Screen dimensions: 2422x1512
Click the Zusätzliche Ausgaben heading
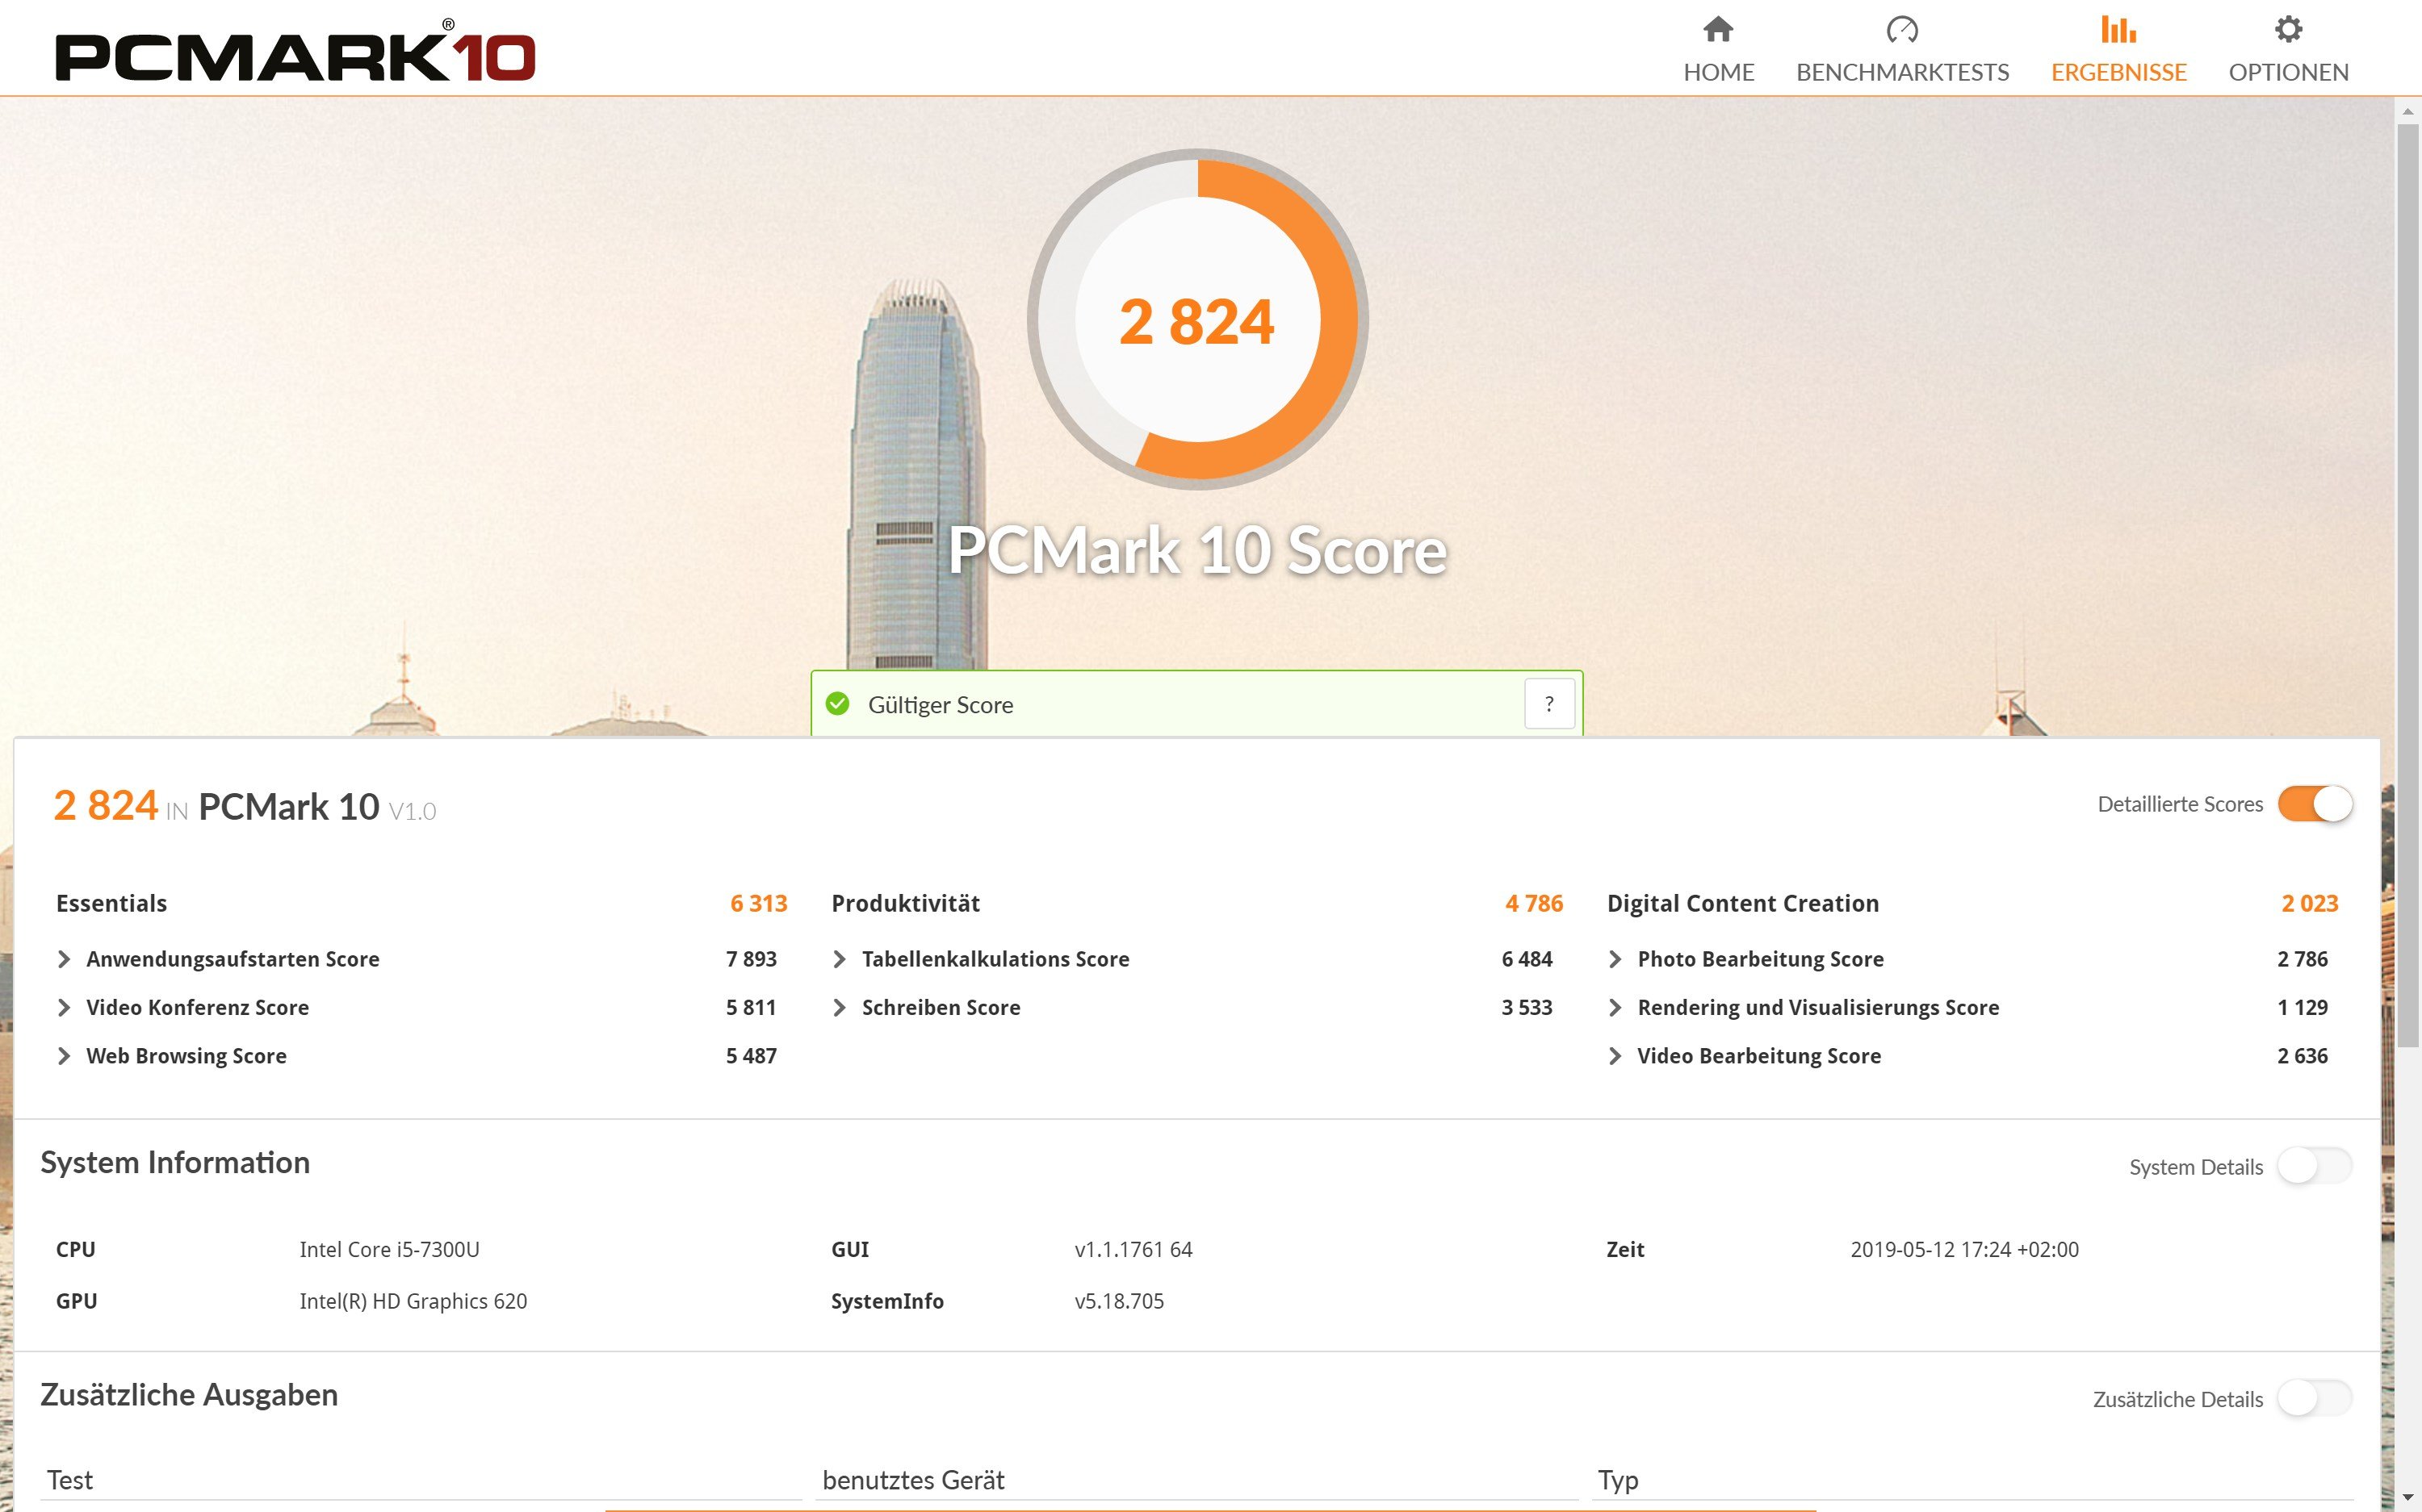point(189,1394)
